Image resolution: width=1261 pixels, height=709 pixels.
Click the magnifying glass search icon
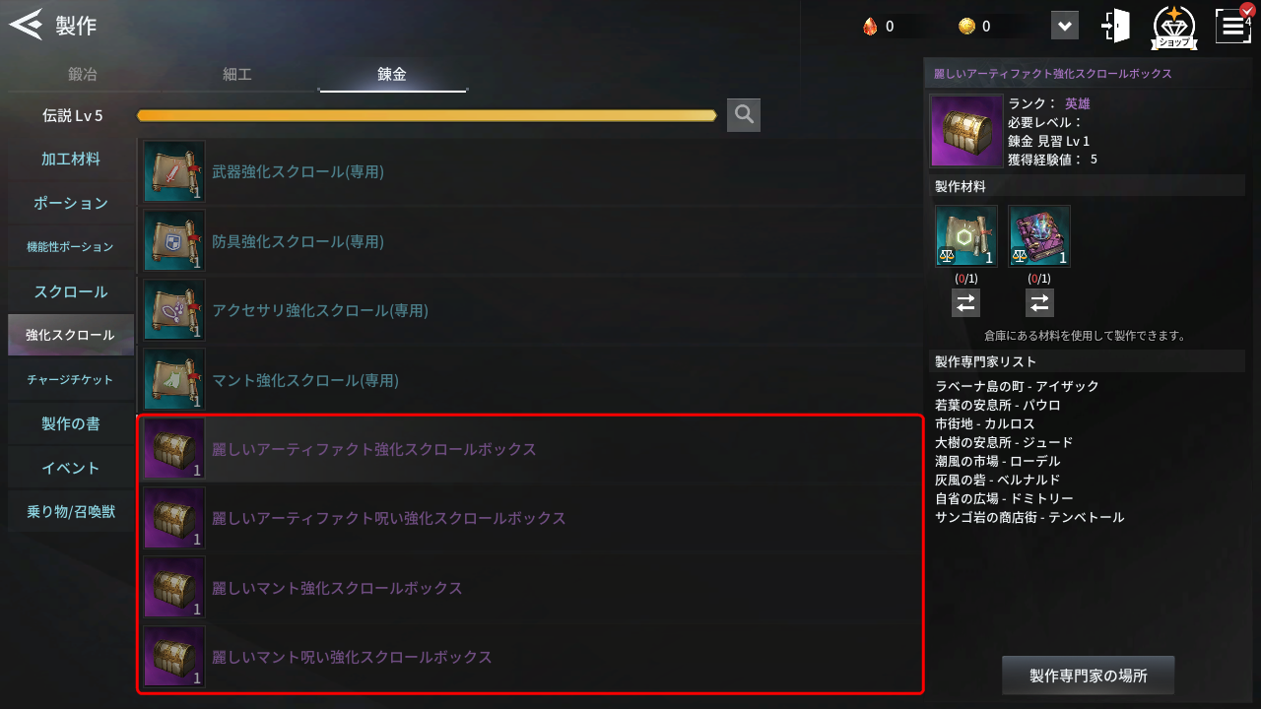(x=744, y=115)
